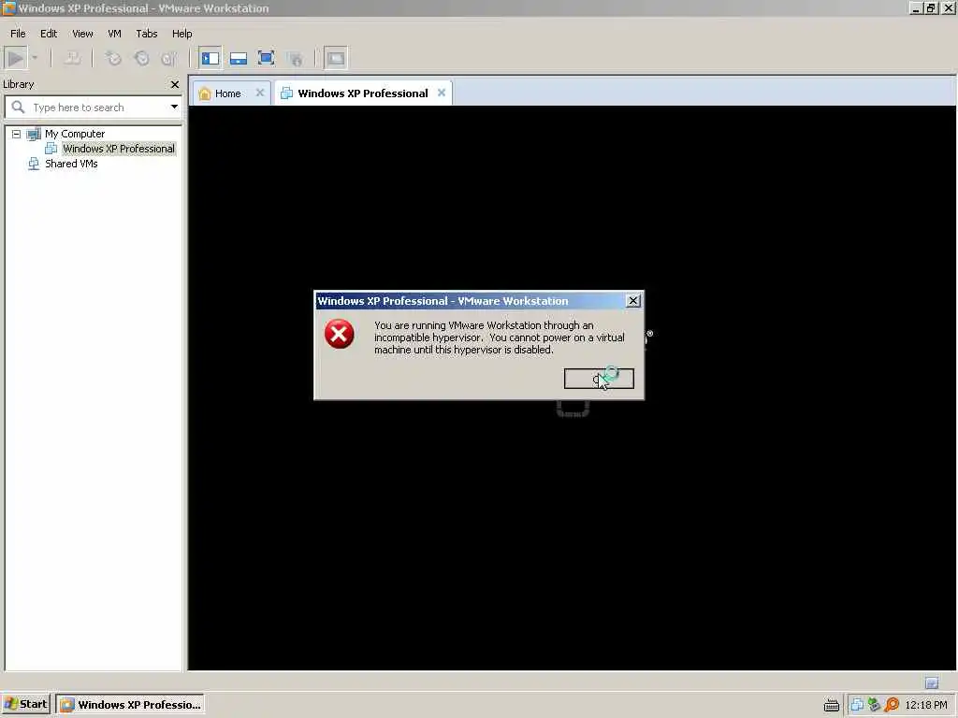Close the Home tab

(260, 93)
